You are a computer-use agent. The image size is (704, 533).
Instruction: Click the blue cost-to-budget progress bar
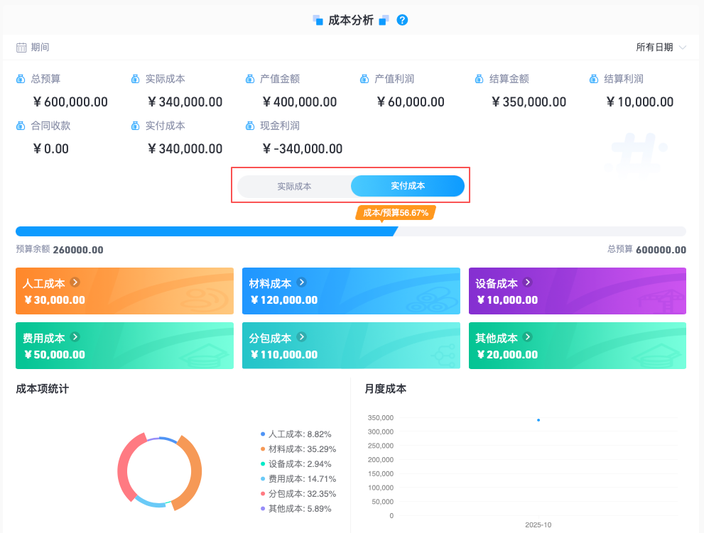point(207,231)
